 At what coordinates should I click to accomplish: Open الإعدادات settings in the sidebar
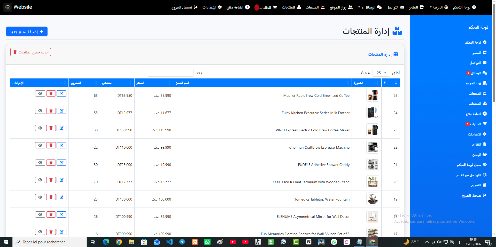point(477,134)
